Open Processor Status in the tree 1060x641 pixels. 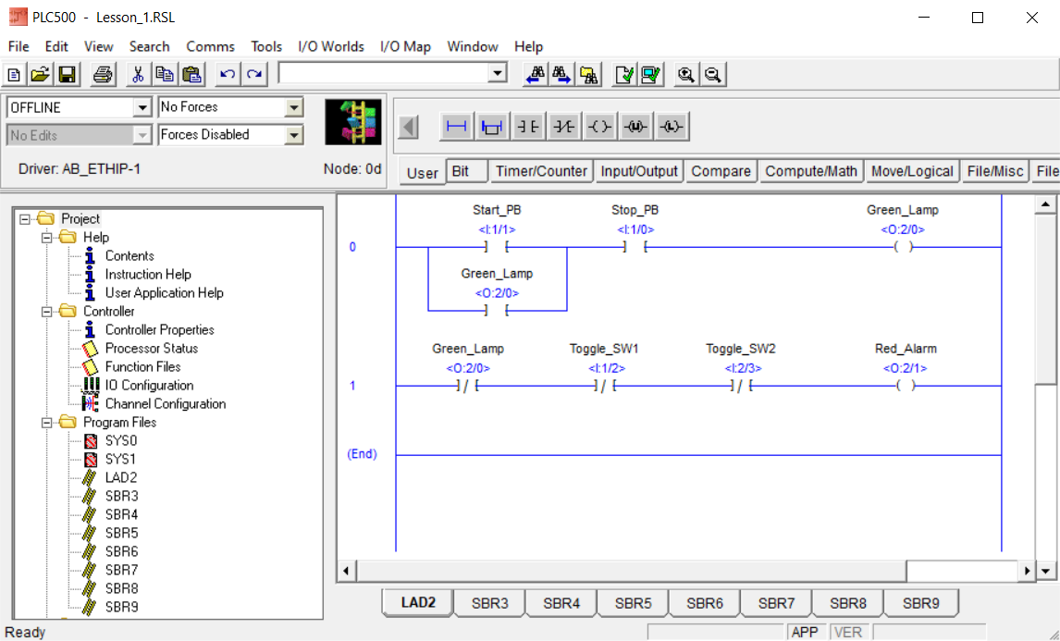152,348
